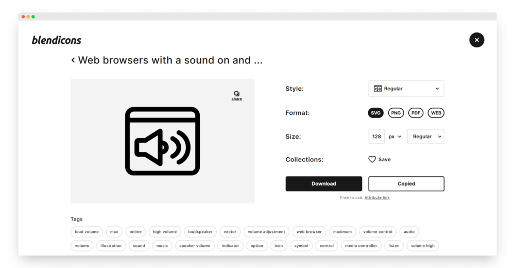Select the 'control' tag
Viewport: 515px width, 268px height.
pos(327,246)
